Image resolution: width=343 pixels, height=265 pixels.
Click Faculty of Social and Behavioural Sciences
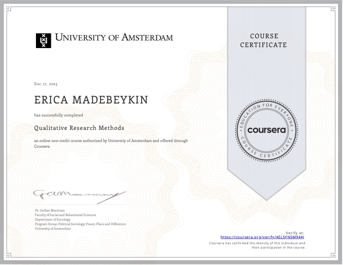point(65,215)
